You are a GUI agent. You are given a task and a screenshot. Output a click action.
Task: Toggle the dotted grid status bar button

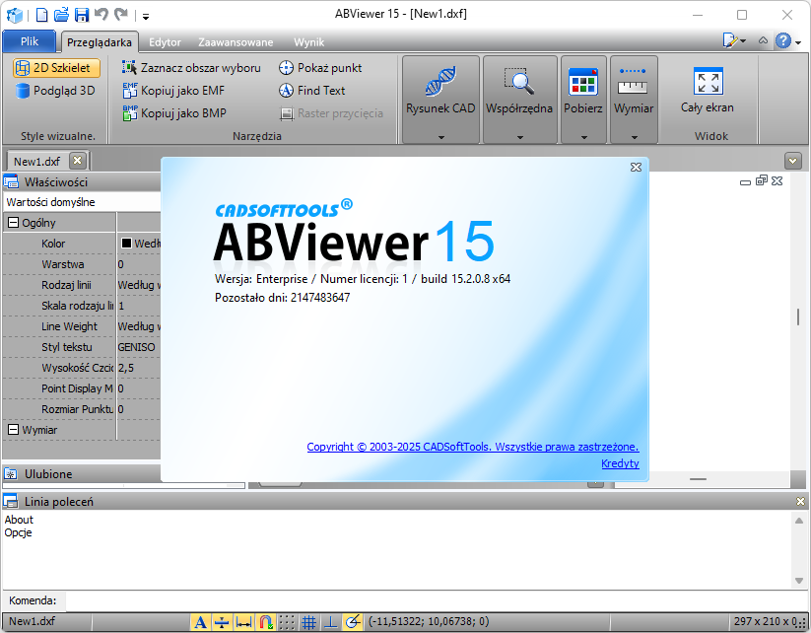[287, 621]
